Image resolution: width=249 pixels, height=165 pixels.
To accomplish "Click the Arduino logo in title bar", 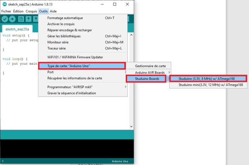I will click(4, 4).
